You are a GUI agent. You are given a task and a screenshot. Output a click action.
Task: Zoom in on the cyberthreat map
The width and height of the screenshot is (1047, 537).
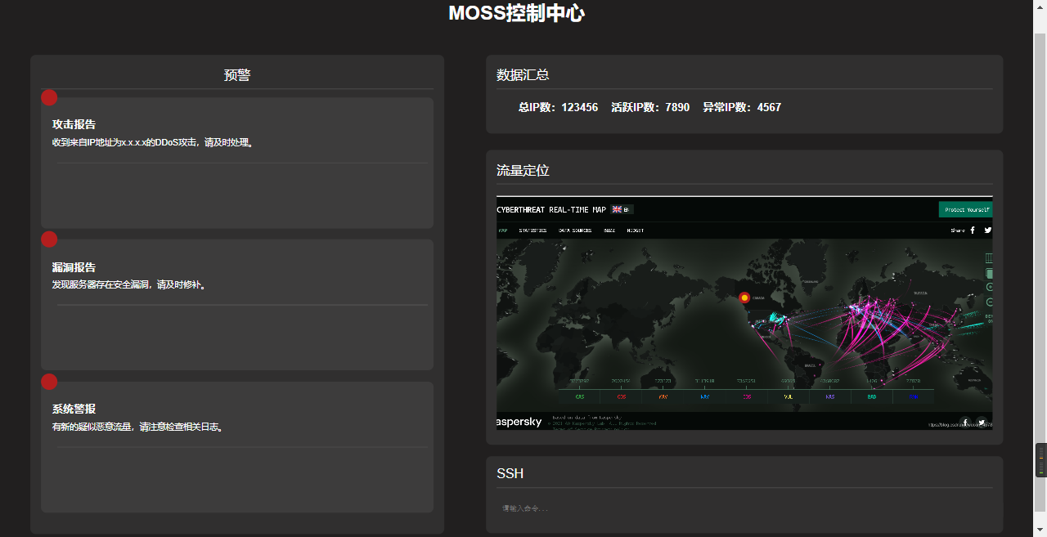[990, 287]
